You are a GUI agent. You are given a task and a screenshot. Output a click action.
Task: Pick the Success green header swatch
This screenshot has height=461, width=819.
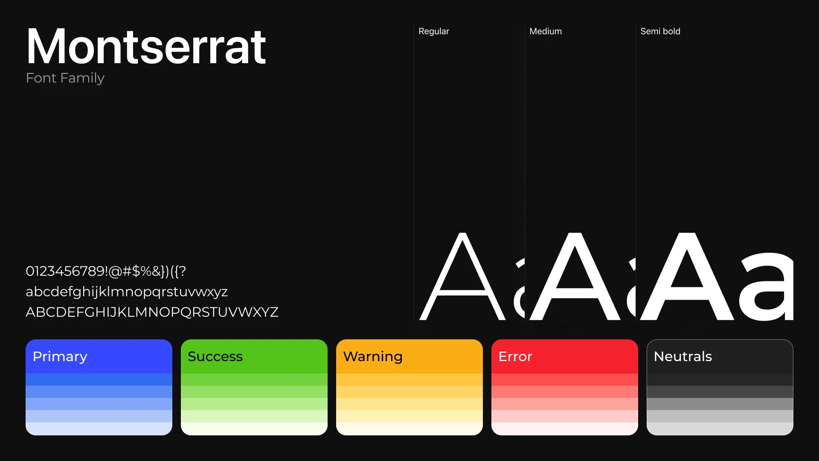point(254,356)
